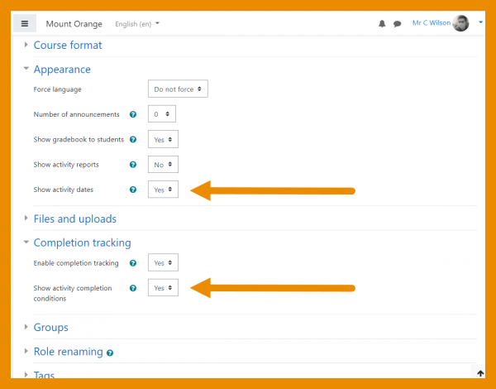The image size is (496, 389).
Task: Click help icon for Enable completion tracking
Action: (x=133, y=263)
